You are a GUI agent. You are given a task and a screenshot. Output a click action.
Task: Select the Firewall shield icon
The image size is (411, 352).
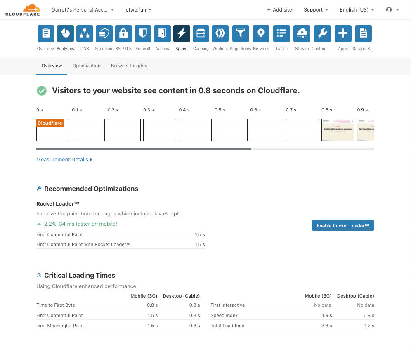[143, 33]
